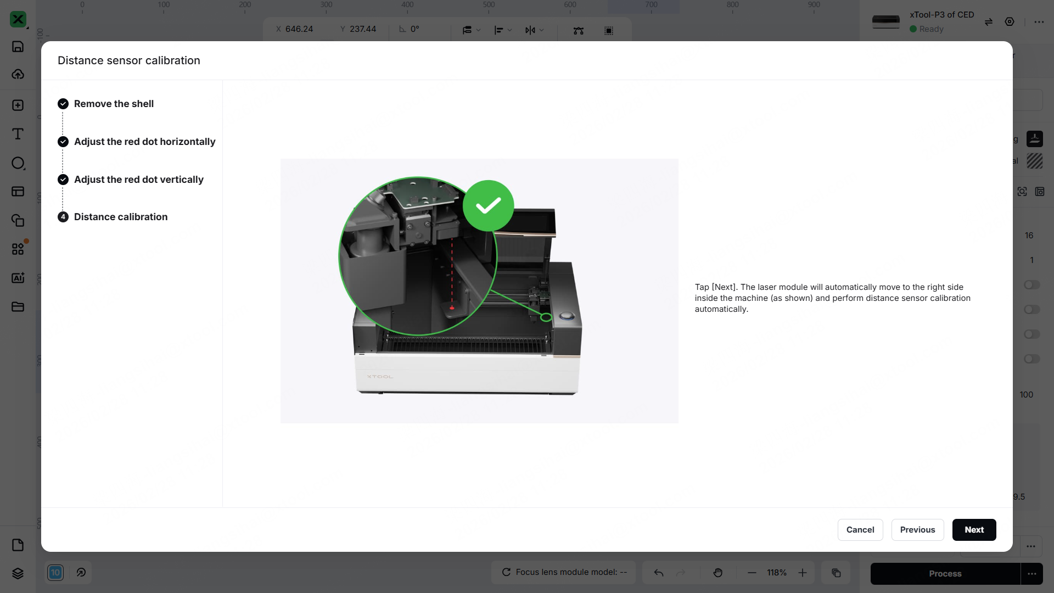Open the AI image tool in sidebar
The image size is (1054, 593).
(x=18, y=278)
